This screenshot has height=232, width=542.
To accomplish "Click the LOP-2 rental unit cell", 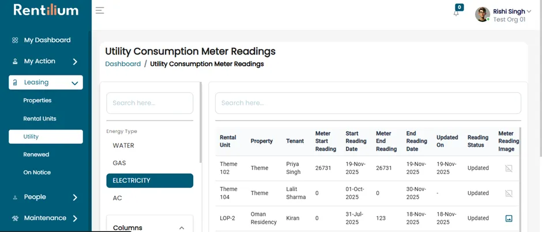I will pyautogui.click(x=227, y=219).
